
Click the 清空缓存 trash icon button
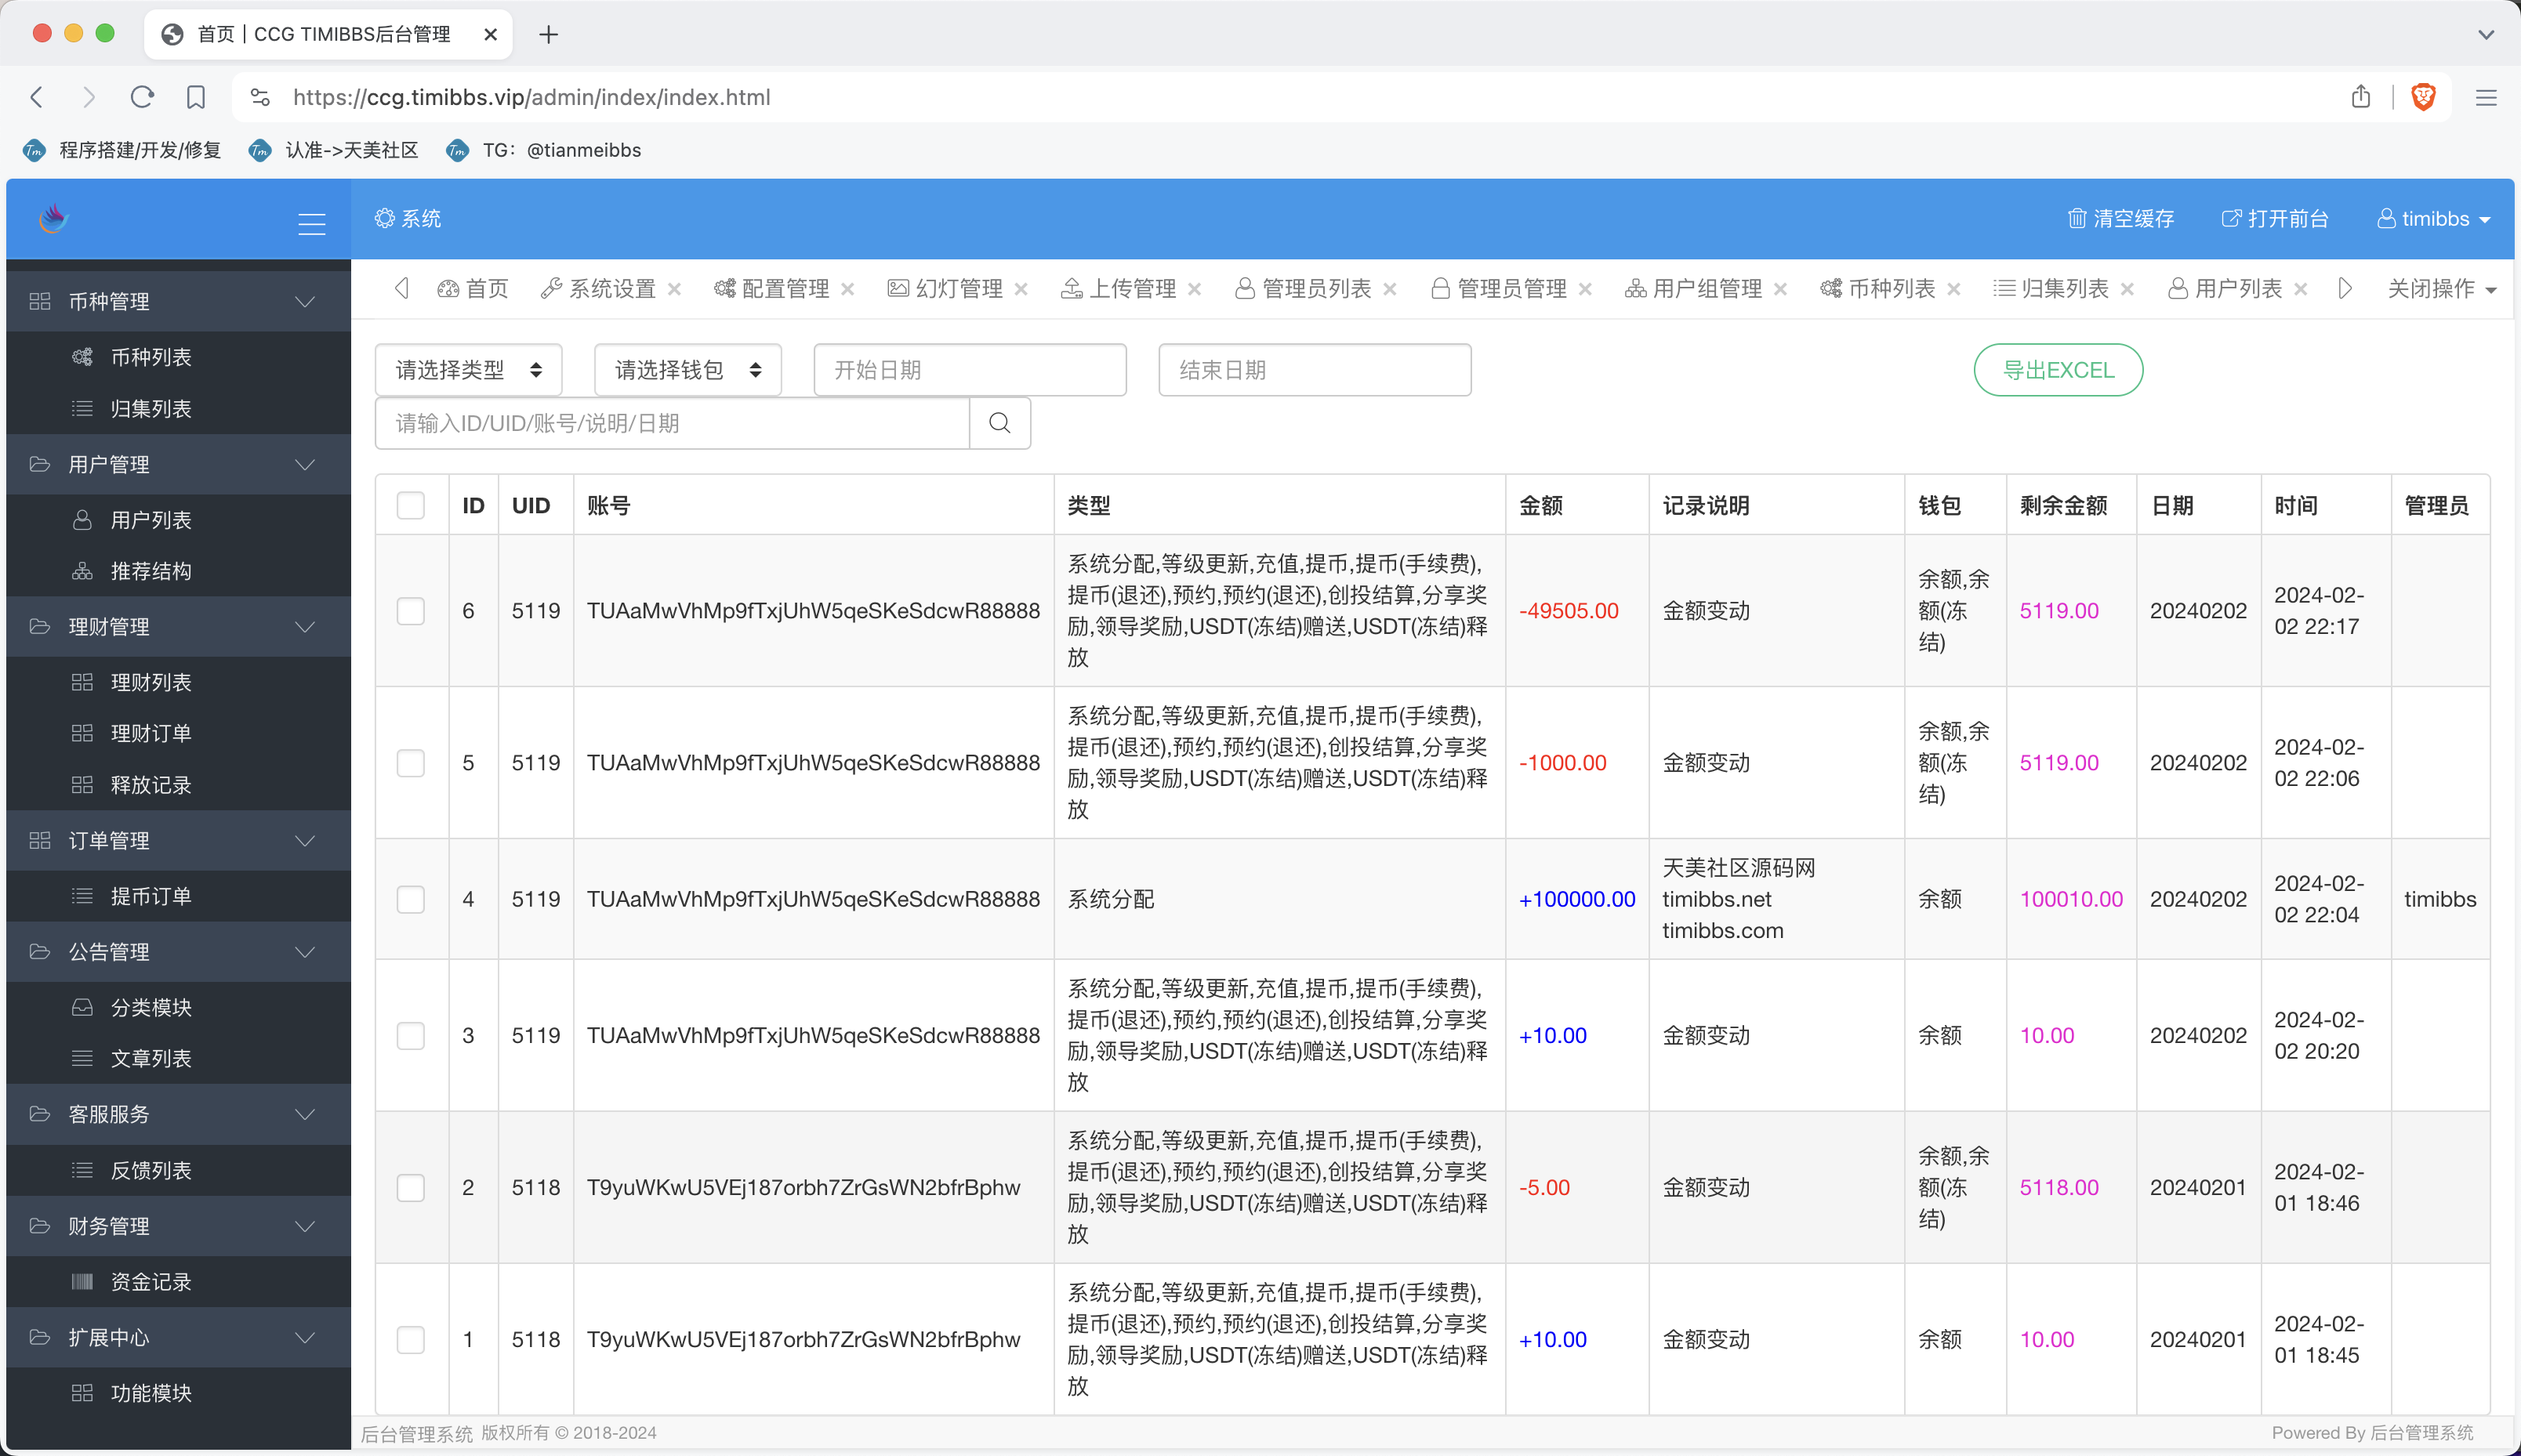coord(2120,218)
